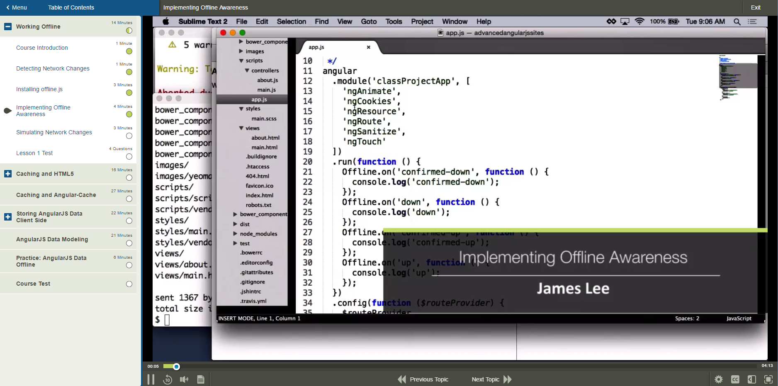
Task: Toggle closed captions
Action: [735, 379]
